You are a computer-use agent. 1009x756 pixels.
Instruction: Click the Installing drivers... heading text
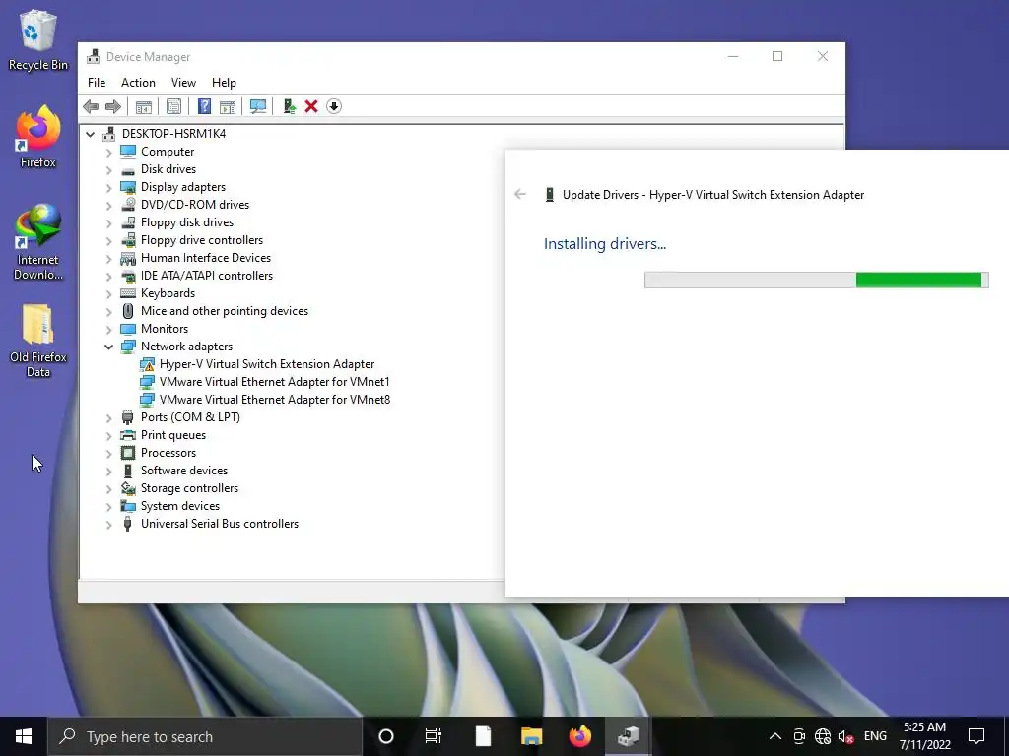(x=605, y=244)
